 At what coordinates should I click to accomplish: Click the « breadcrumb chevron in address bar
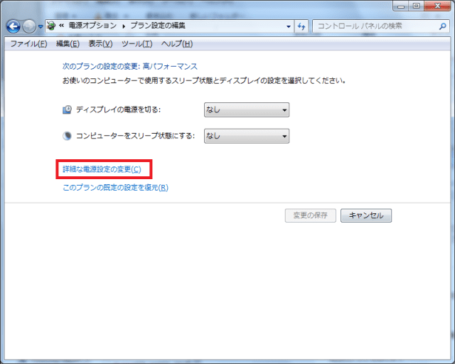[x=61, y=26]
